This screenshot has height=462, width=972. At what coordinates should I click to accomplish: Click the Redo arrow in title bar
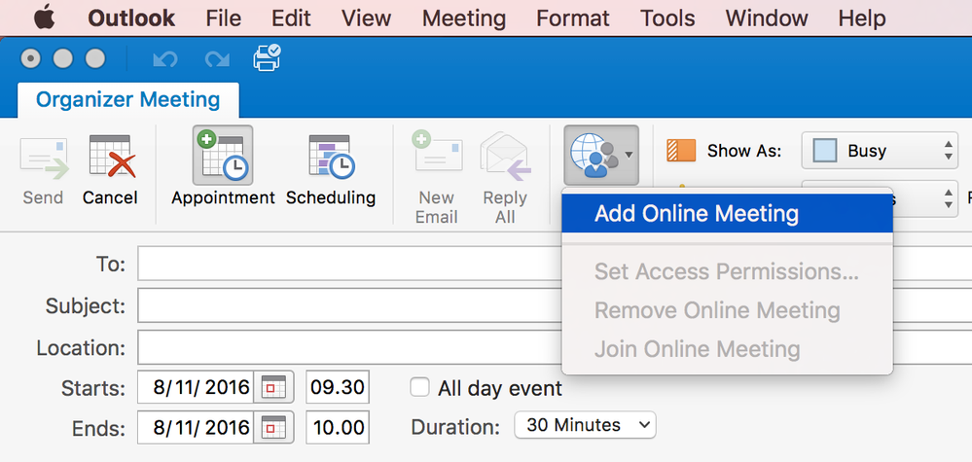pyautogui.click(x=217, y=59)
